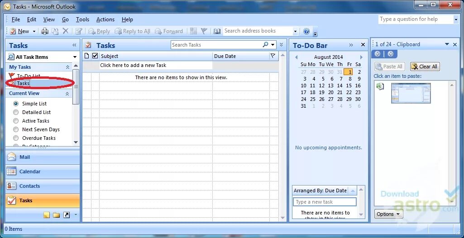Open the New item dropdown arrow
Viewport: 464px width, 238px height.
(x=34, y=31)
